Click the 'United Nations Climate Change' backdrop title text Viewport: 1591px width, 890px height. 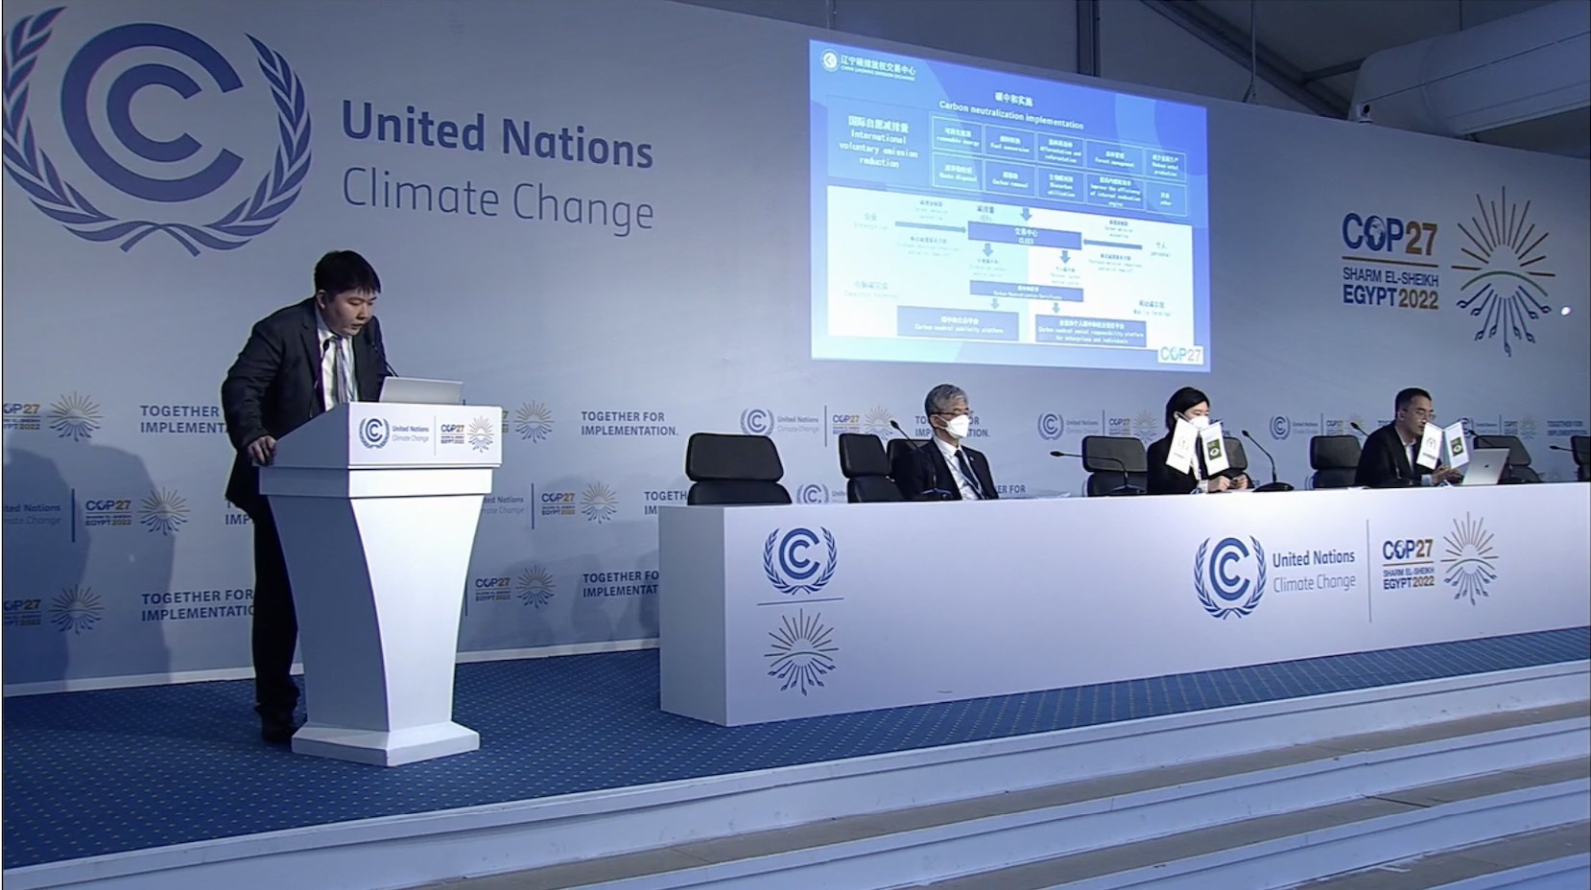497,169
